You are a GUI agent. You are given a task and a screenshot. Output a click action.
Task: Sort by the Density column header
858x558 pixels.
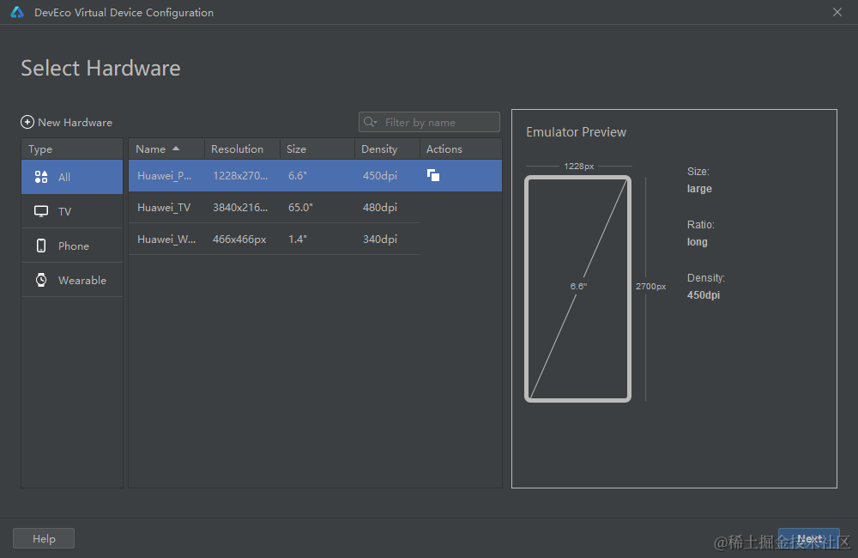pos(387,149)
